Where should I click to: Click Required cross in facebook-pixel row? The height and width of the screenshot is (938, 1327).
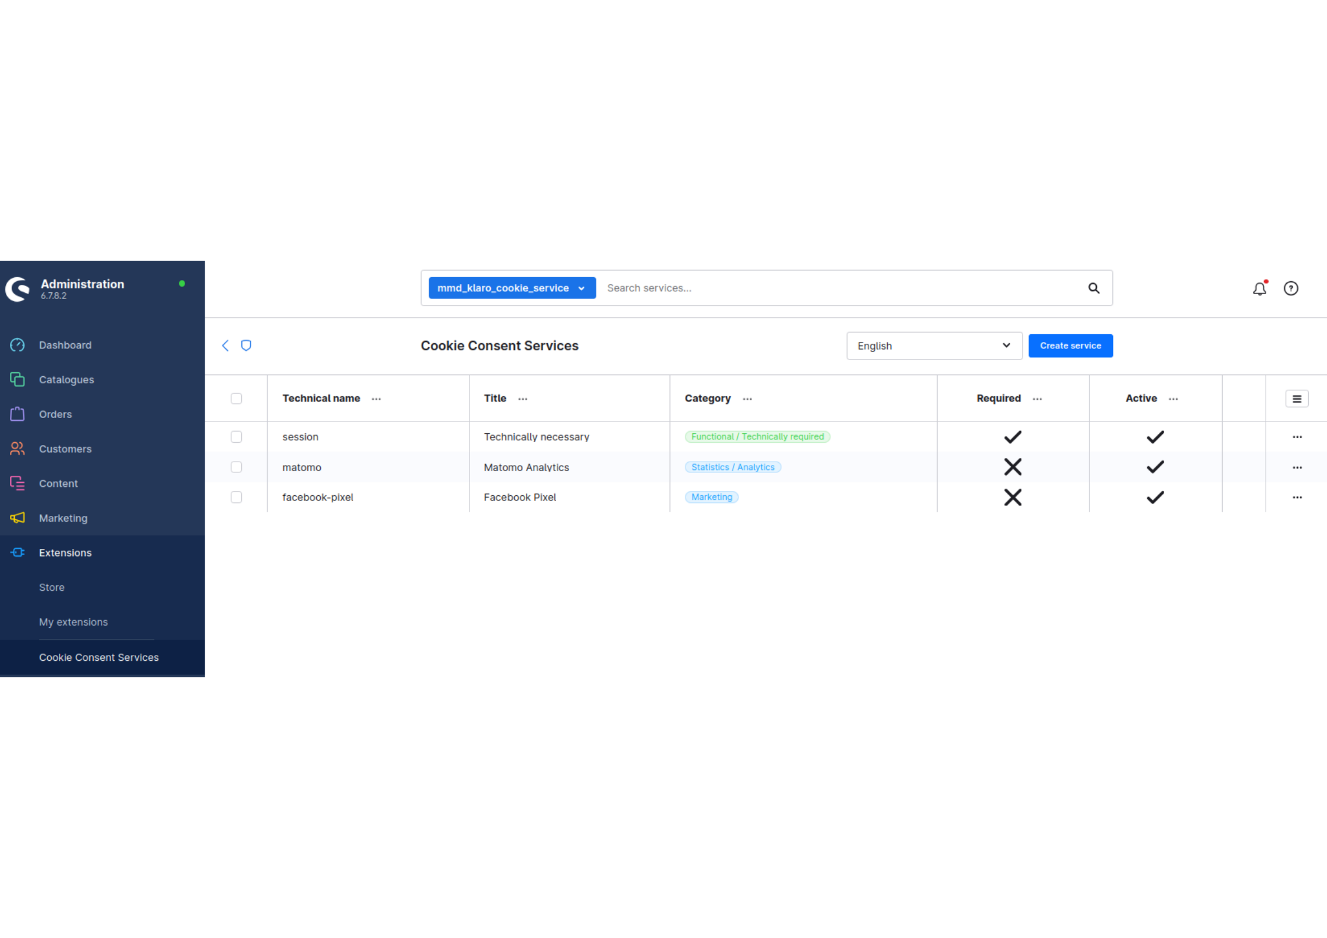[x=1013, y=497]
